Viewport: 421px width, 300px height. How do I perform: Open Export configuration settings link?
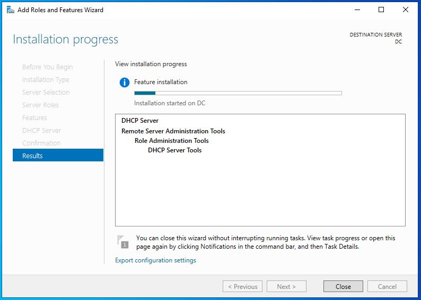point(155,260)
